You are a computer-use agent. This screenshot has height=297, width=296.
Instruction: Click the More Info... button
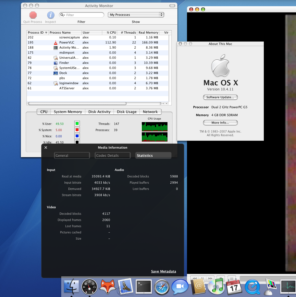tap(220, 123)
